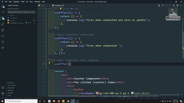Click the taskbar clock
Screen dimensions: 184x103
tap(175, 101)
